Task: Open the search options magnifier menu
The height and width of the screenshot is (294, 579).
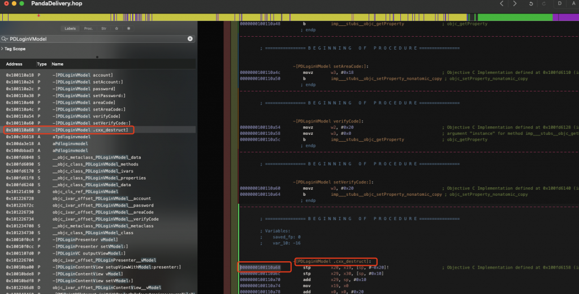Action: click(x=5, y=39)
